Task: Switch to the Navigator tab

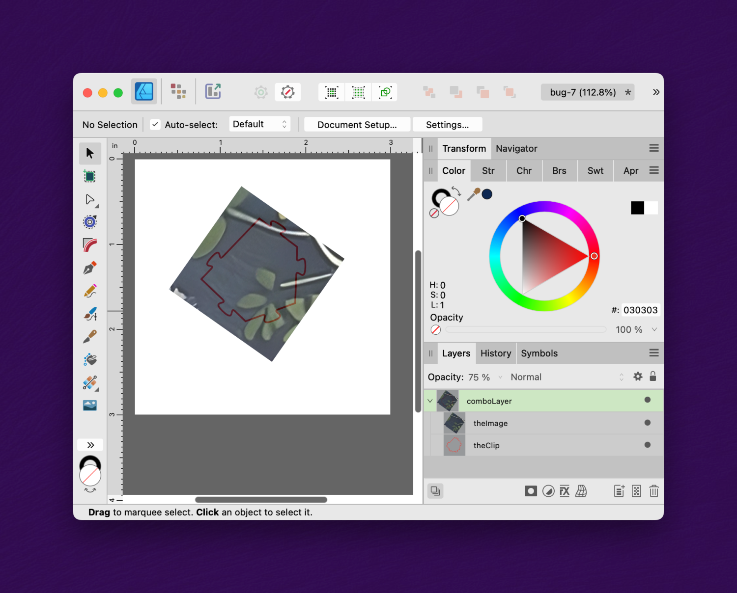Action: [x=516, y=148]
